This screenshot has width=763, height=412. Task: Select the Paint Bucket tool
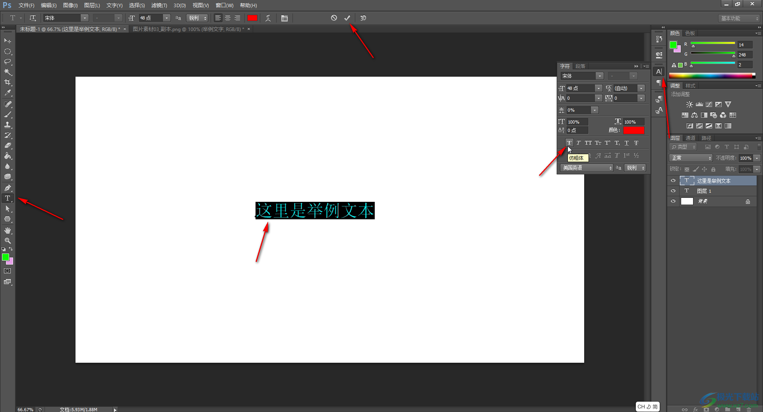(x=8, y=156)
